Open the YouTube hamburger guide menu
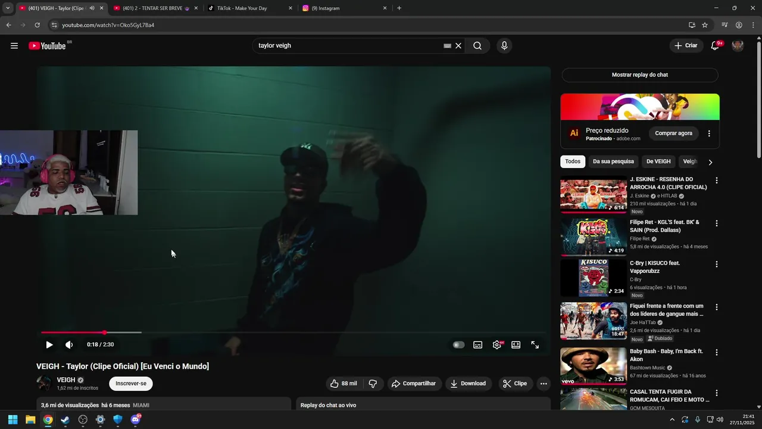 tap(14, 46)
